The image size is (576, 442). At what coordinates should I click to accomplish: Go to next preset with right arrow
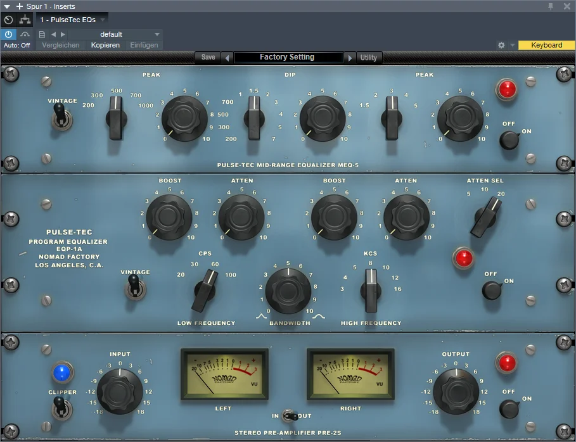(63, 34)
